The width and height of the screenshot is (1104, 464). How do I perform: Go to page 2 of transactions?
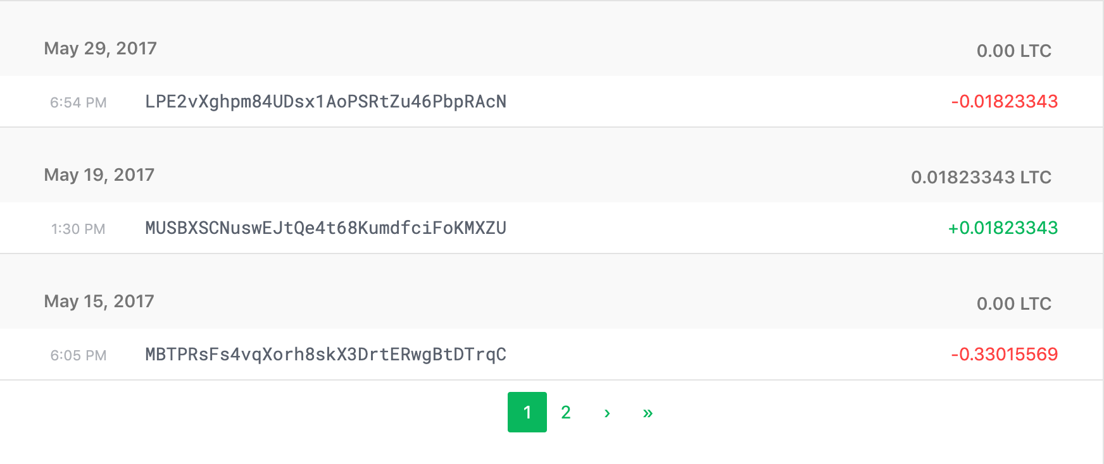[x=565, y=412]
